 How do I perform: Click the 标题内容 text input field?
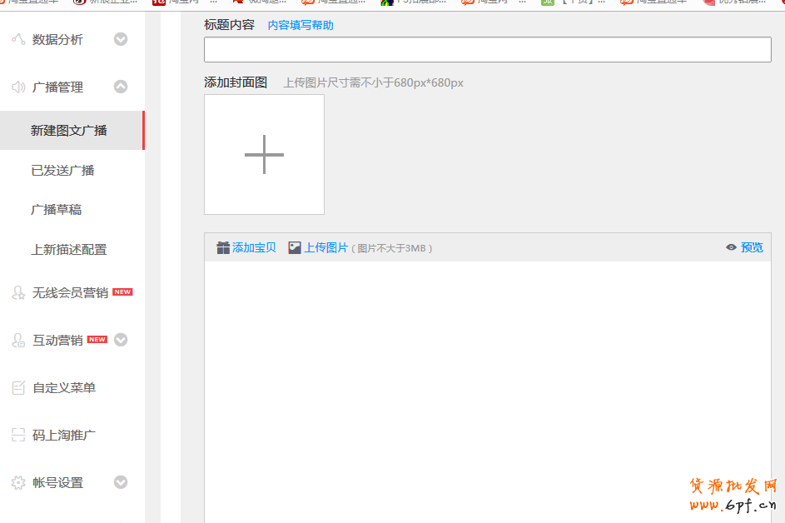[x=487, y=50]
